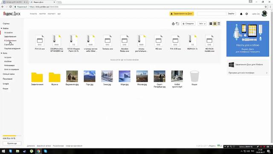Select Усі фото in sidebar
Image resolution: width=273 pixels, height=154 pixels.
coord(8,57)
